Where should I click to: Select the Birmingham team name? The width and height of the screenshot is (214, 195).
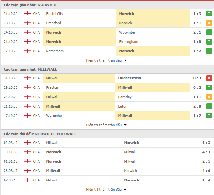coord(128,42)
